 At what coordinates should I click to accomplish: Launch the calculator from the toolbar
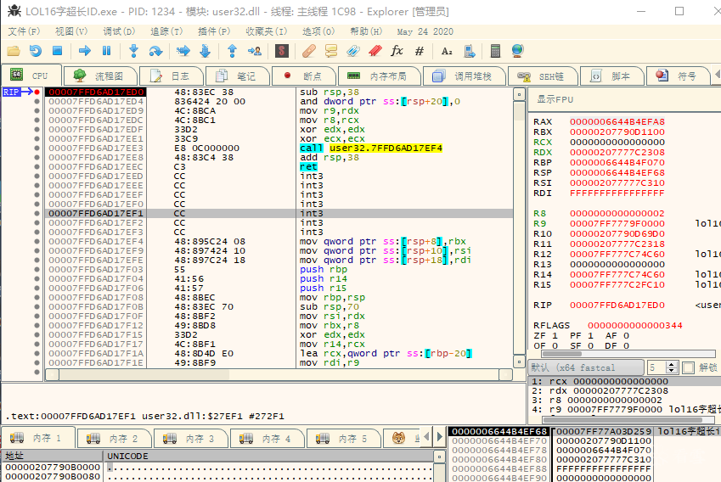click(496, 51)
